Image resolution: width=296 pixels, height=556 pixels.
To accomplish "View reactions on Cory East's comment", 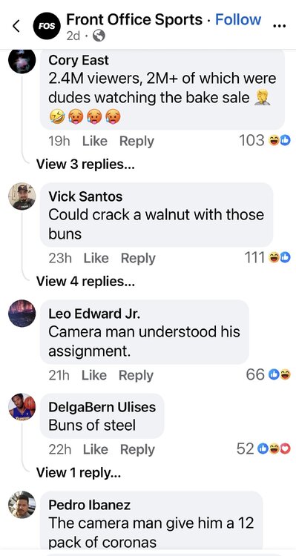I will pyautogui.click(x=265, y=141).
